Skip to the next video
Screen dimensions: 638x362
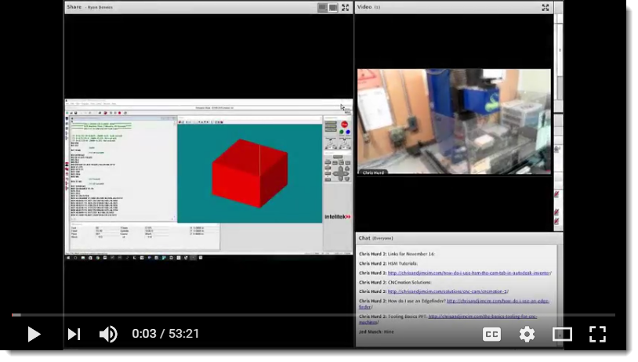[74, 335]
